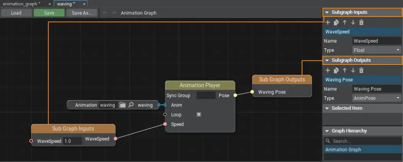This screenshot has height=162, width=403.
Task: Move the WaveSpeed input up with the arrow
Action: coord(344,22)
